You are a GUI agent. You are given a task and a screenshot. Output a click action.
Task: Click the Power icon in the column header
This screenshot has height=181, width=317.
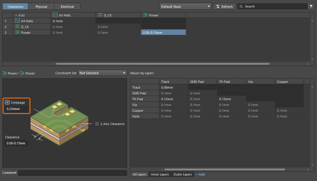[x=145, y=15]
